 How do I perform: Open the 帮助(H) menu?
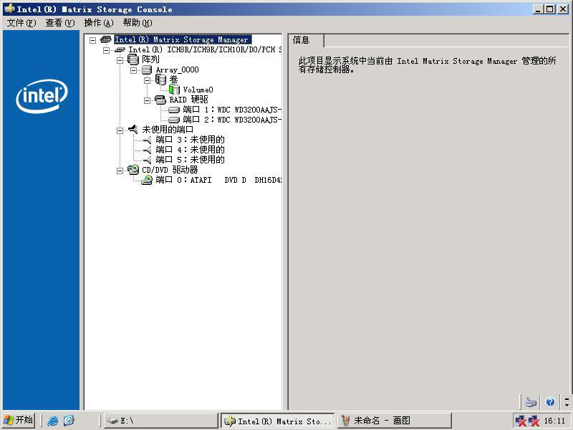137,23
